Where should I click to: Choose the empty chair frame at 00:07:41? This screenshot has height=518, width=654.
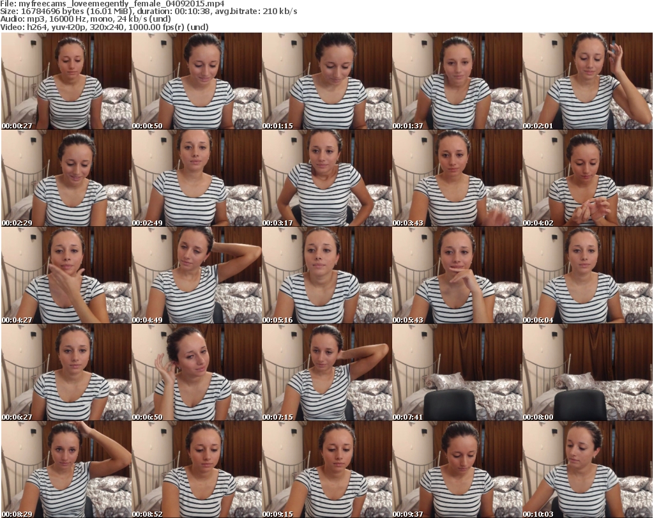[x=457, y=372]
